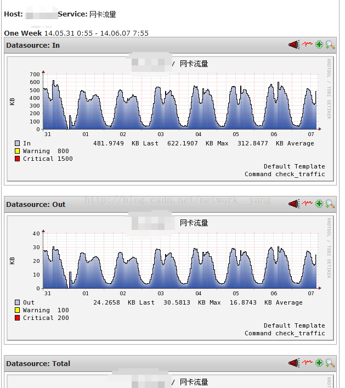Image resolution: width=345 pixels, height=388 pixels.
Task: Click the red waveform icon in Datasource: Out header
Action: point(307,203)
